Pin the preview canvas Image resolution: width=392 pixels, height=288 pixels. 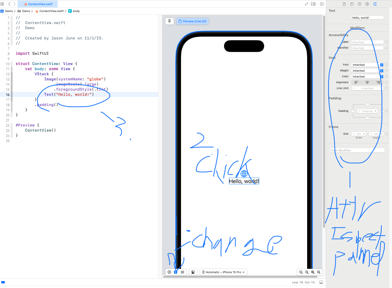point(169,21)
